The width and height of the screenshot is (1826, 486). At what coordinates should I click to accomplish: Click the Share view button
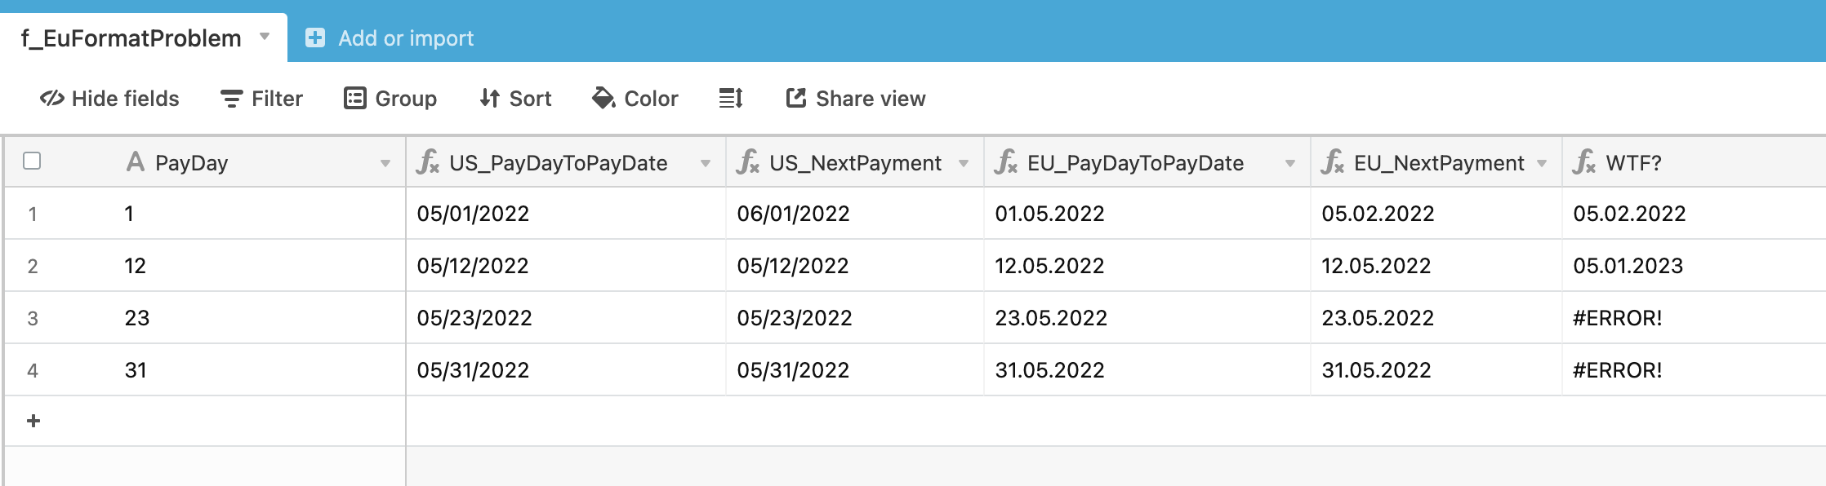pyautogui.click(x=856, y=99)
